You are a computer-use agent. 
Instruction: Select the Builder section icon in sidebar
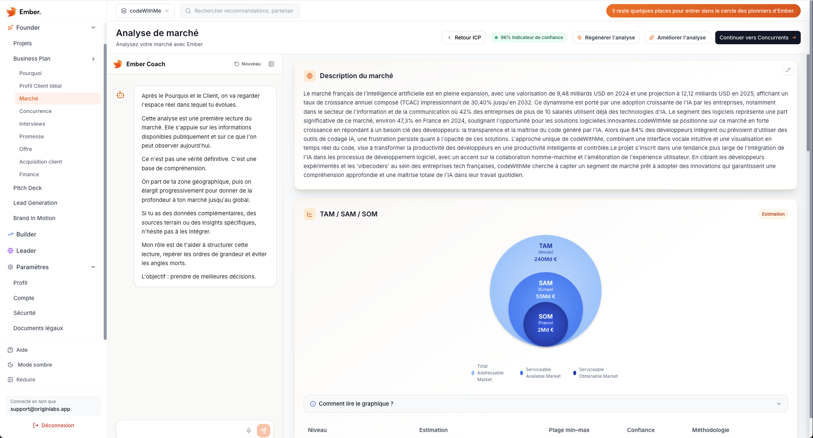pyautogui.click(x=10, y=234)
